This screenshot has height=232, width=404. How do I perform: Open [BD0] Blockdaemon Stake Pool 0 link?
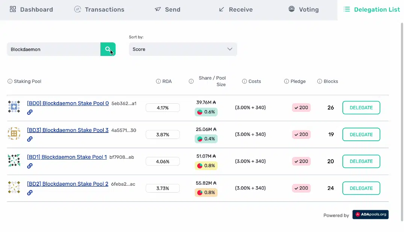click(68, 103)
